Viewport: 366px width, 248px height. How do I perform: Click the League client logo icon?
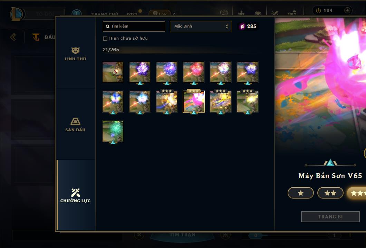coord(16,14)
